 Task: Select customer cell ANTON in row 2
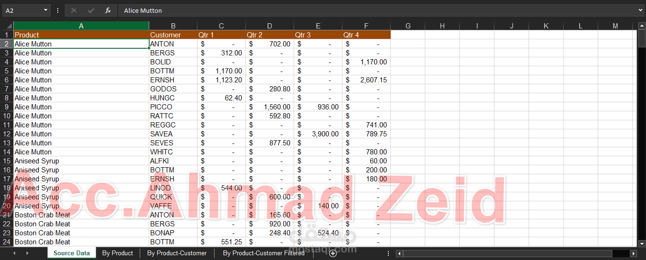pyautogui.click(x=173, y=44)
